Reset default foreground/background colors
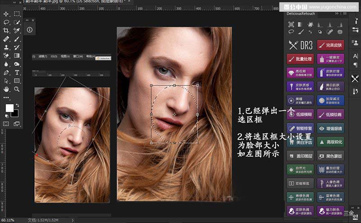Image resolution: width=361 pixels, height=223 pixels. click(x=7, y=116)
